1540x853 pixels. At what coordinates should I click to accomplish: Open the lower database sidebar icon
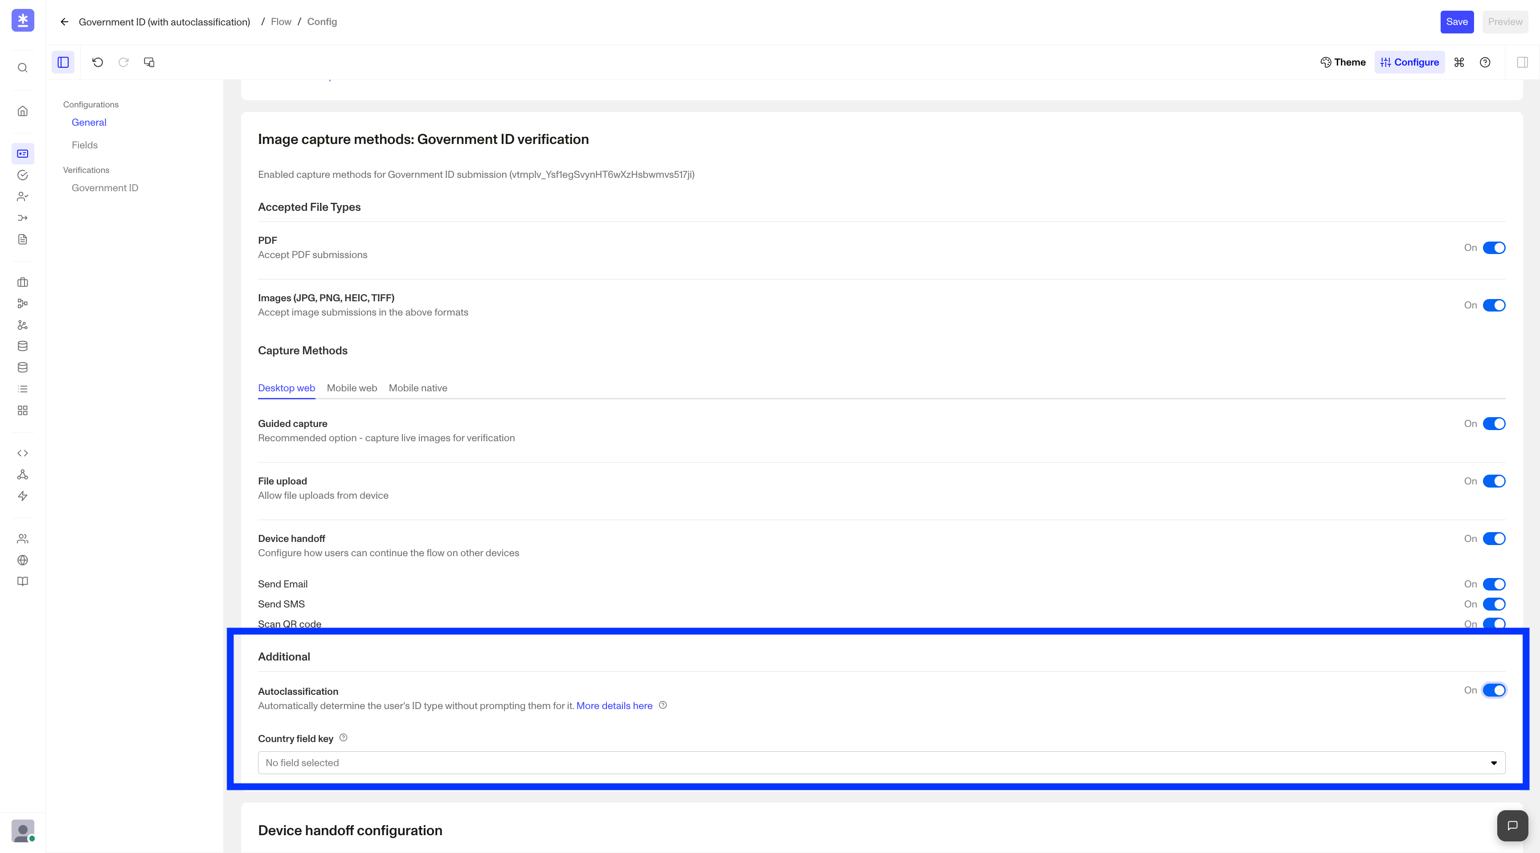pos(23,368)
